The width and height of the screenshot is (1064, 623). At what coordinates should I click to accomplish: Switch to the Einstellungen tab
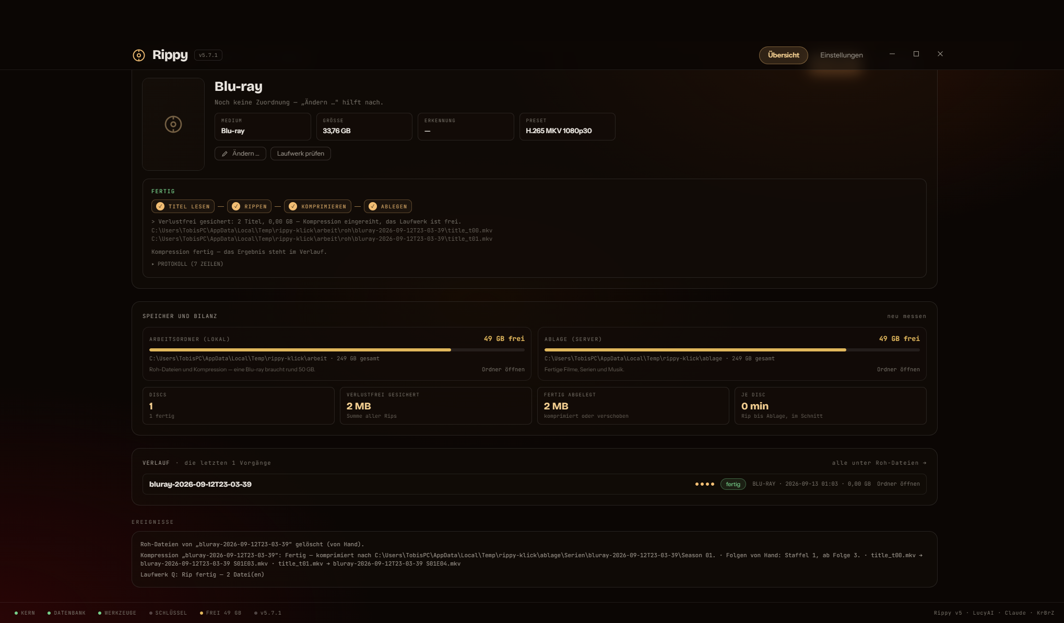841,55
